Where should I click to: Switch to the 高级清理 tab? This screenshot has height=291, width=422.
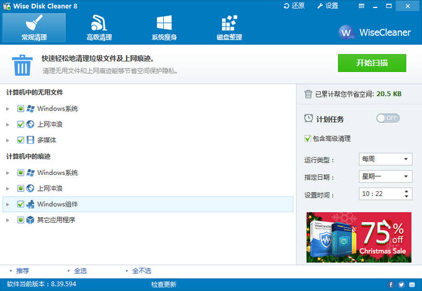99,27
